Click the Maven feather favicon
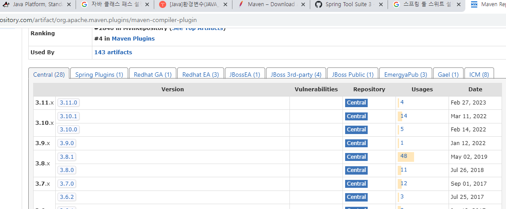The width and height of the screenshot is (506, 209). [240, 4]
